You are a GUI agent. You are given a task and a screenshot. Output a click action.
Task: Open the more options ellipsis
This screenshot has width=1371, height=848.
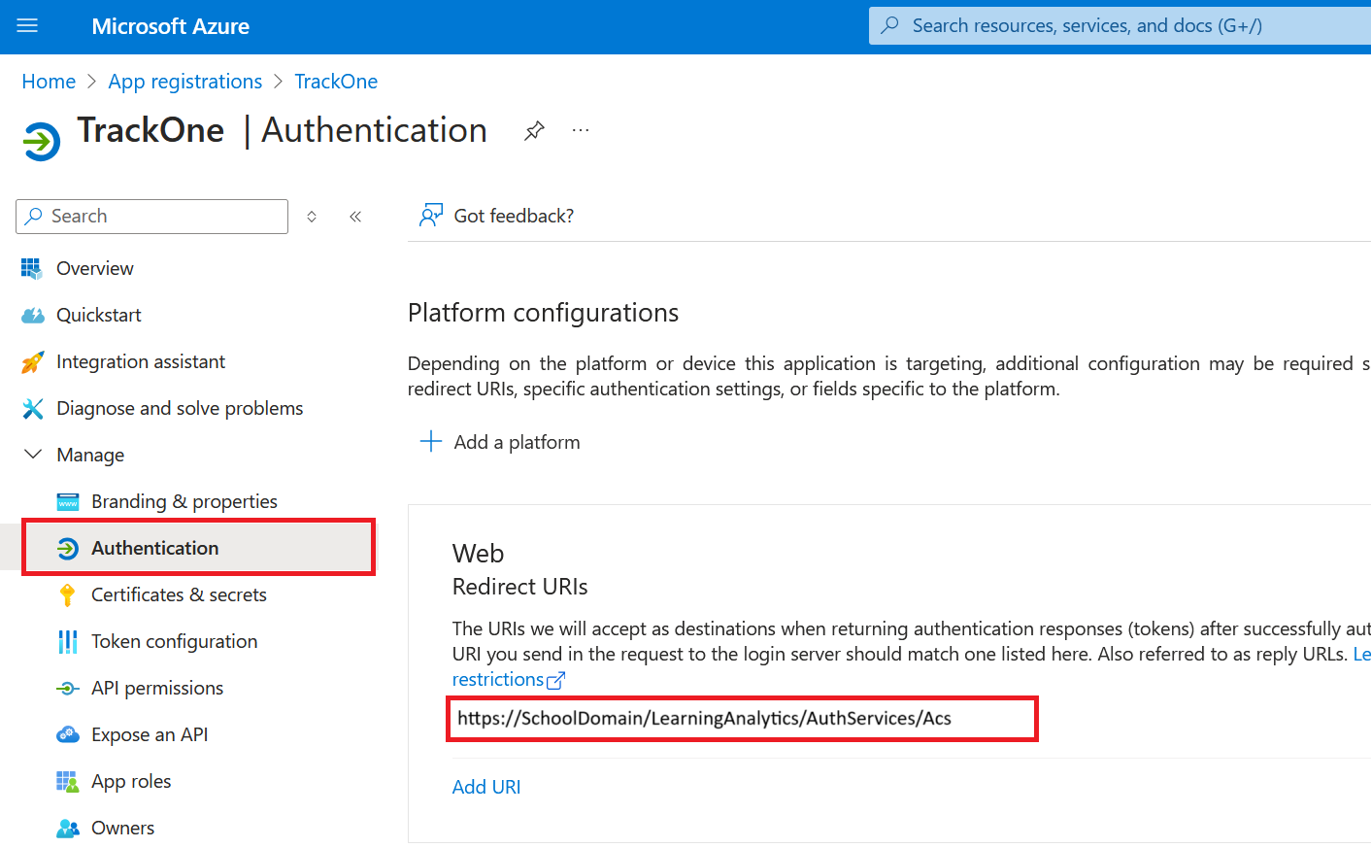click(581, 130)
